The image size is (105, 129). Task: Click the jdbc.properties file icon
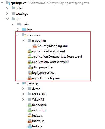tap(30, 67)
